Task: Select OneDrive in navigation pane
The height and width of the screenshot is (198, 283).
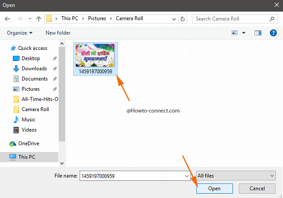Action: point(24,143)
